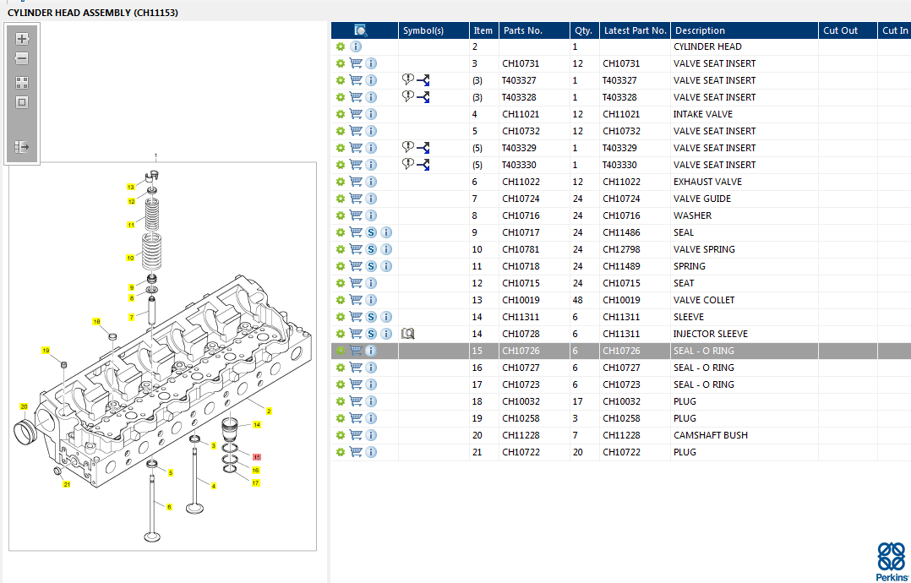Click the search icon in table header
911x583 pixels.
coord(361,30)
